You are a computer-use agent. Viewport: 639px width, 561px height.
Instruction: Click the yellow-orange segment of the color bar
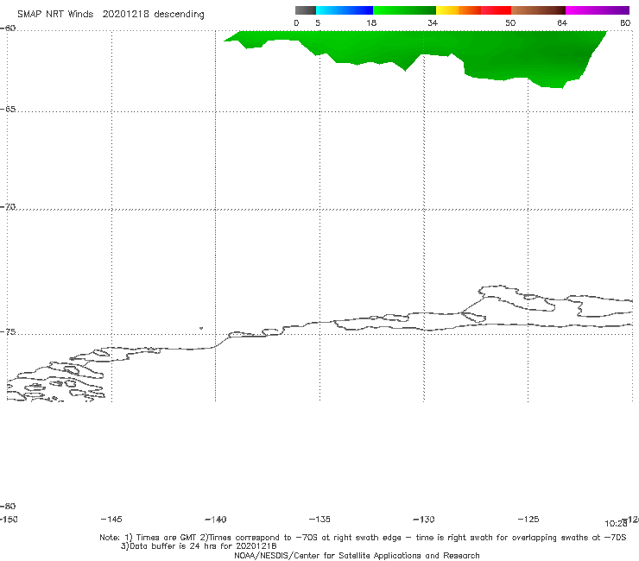click(459, 10)
